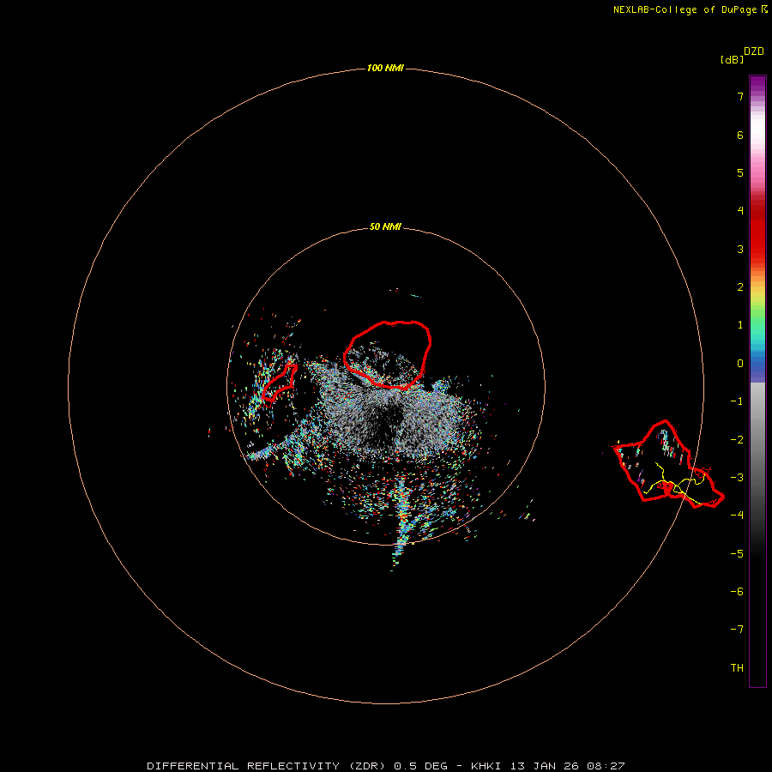Click the NEXLAB-College of DuPage label
This screenshot has width=772, height=772.
point(690,9)
